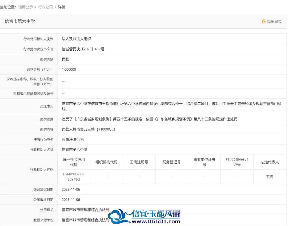Click 事业单位证书号 column header
The image size is (288, 226).
205,162
